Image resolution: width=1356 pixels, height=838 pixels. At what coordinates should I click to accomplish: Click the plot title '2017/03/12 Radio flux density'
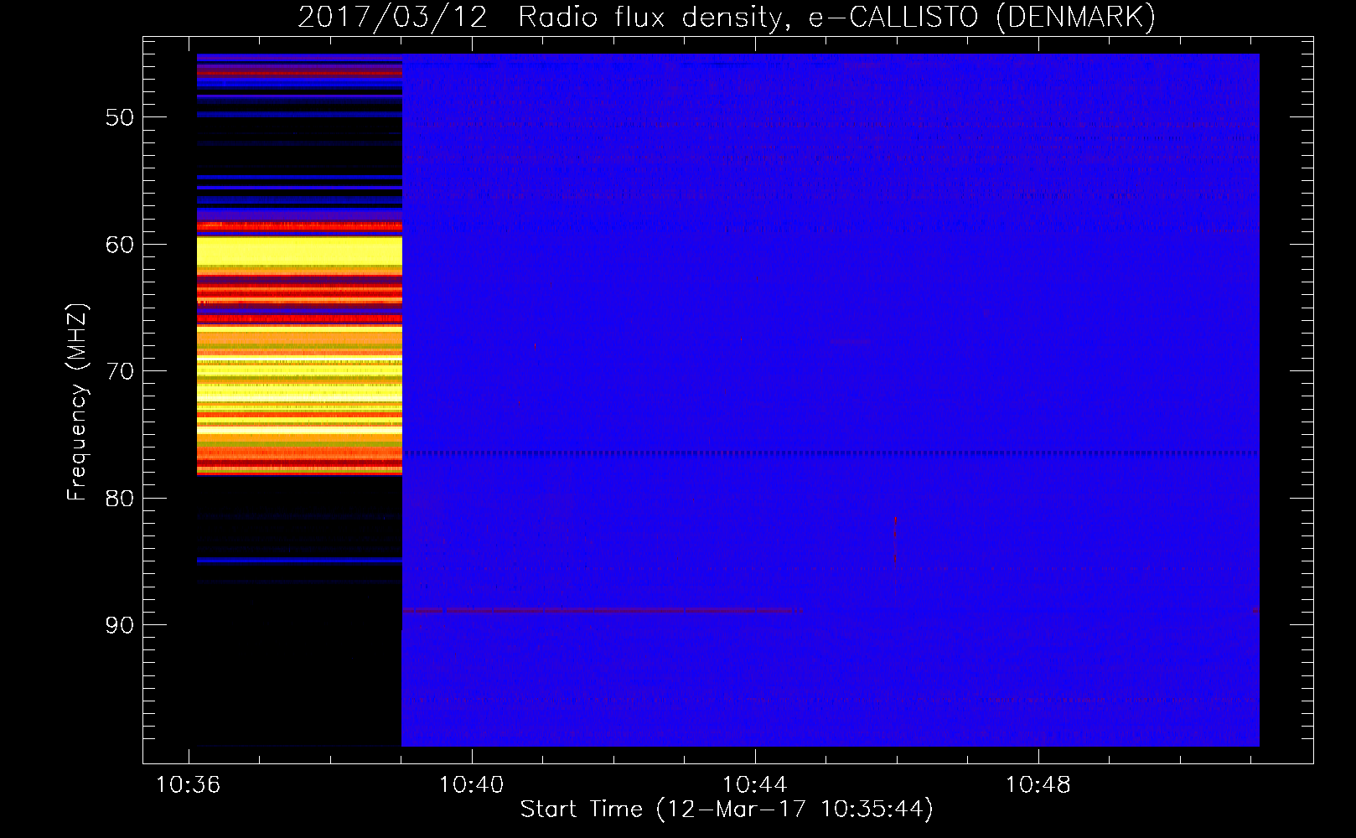[x=727, y=18]
